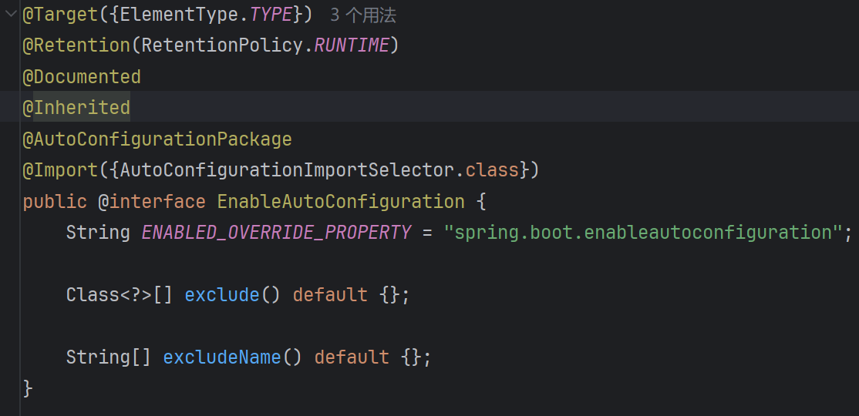This screenshot has height=416, width=859.
Task: Click the excludeName() method name
Action: 222,357
